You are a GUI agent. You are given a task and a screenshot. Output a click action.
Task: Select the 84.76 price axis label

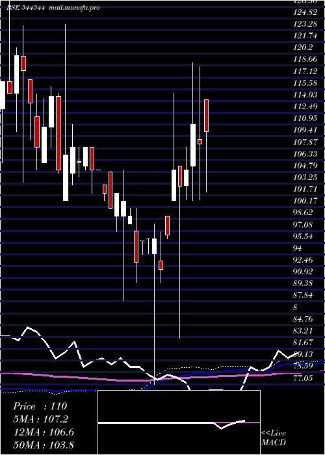(x=303, y=319)
